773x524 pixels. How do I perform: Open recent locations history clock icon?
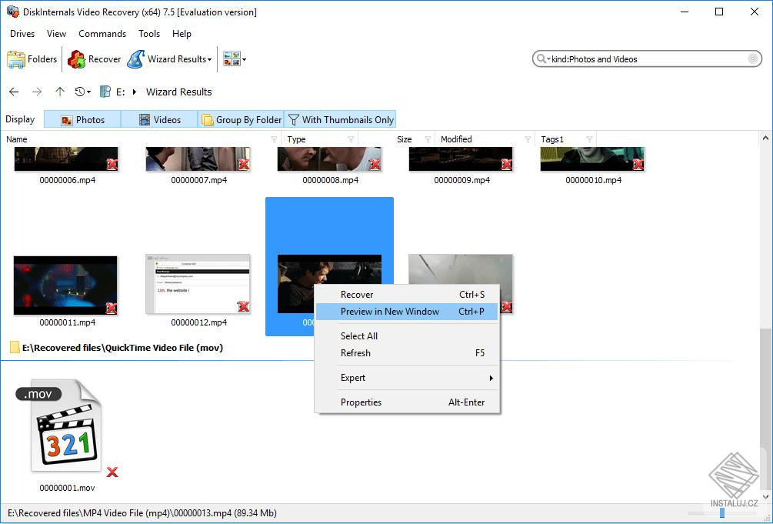[80, 92]
